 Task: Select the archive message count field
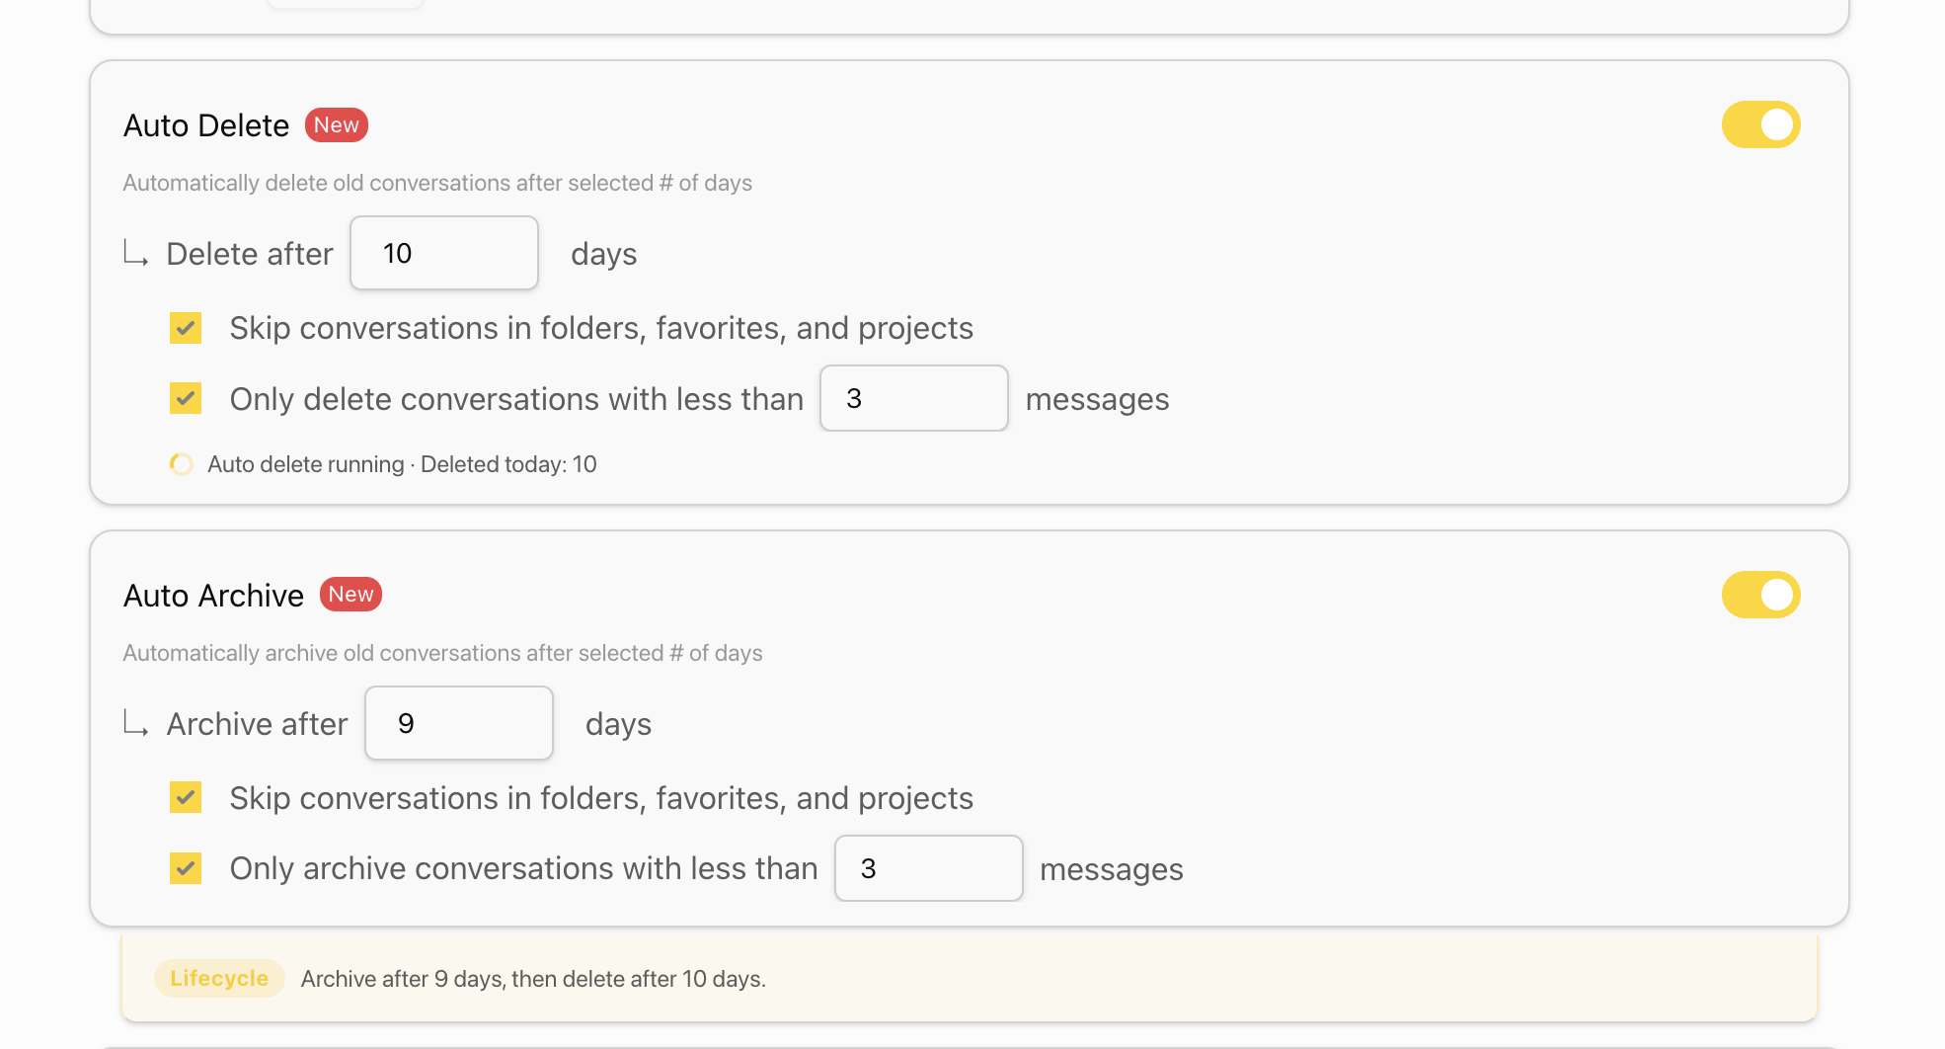(x=929, y=868)
